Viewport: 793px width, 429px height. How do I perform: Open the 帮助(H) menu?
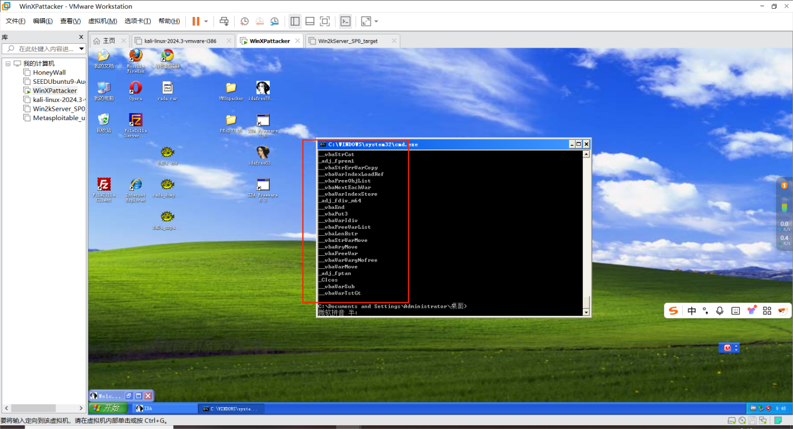(x=169, y=21)
